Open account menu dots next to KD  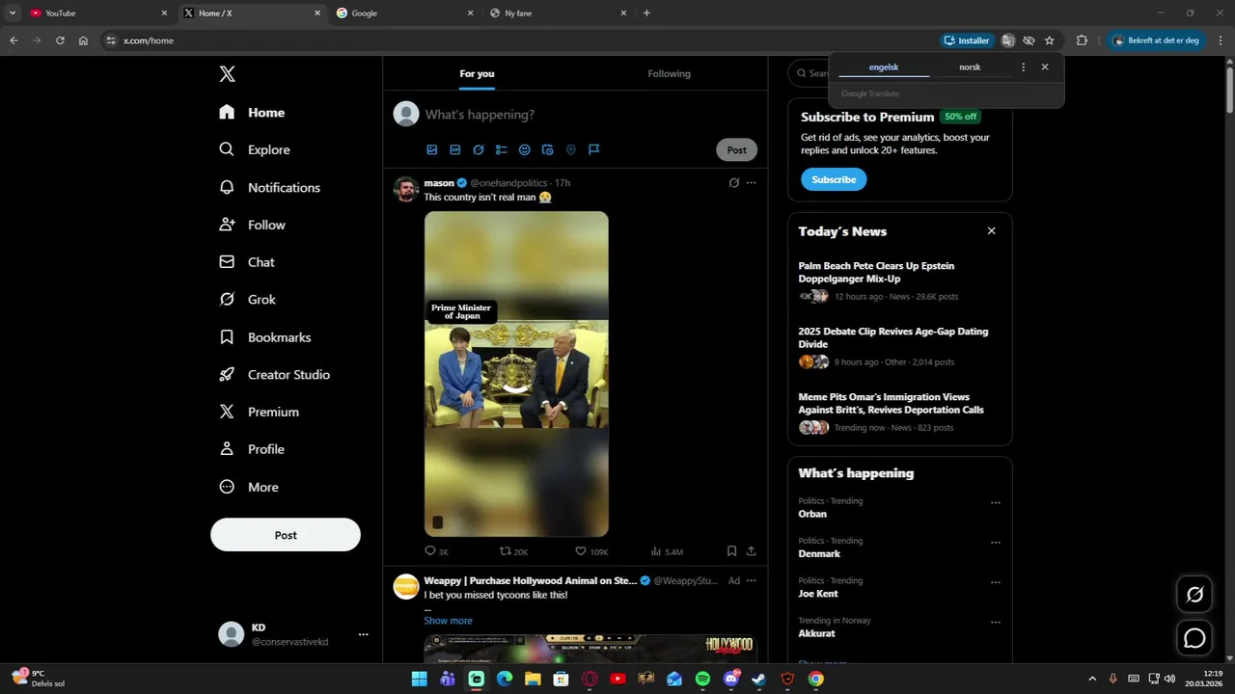tap(363, 634)
